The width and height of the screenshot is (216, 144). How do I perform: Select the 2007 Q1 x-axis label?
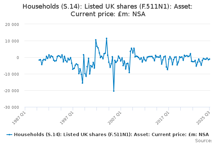[116, 117]
